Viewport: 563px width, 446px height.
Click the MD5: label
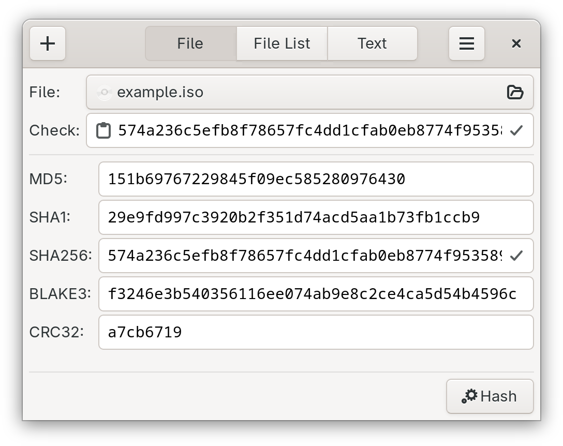(x=48, y=179)
